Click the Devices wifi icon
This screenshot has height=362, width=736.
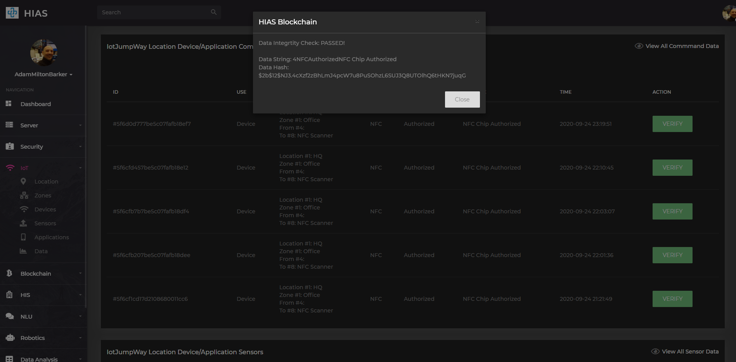coord(24,209)
